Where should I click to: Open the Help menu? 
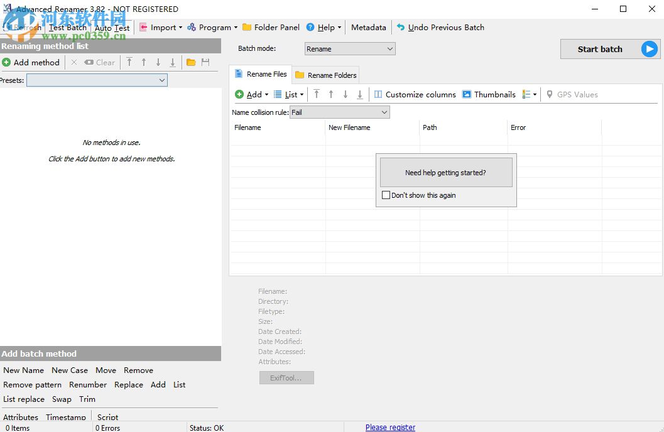click(x=324, y=27)
